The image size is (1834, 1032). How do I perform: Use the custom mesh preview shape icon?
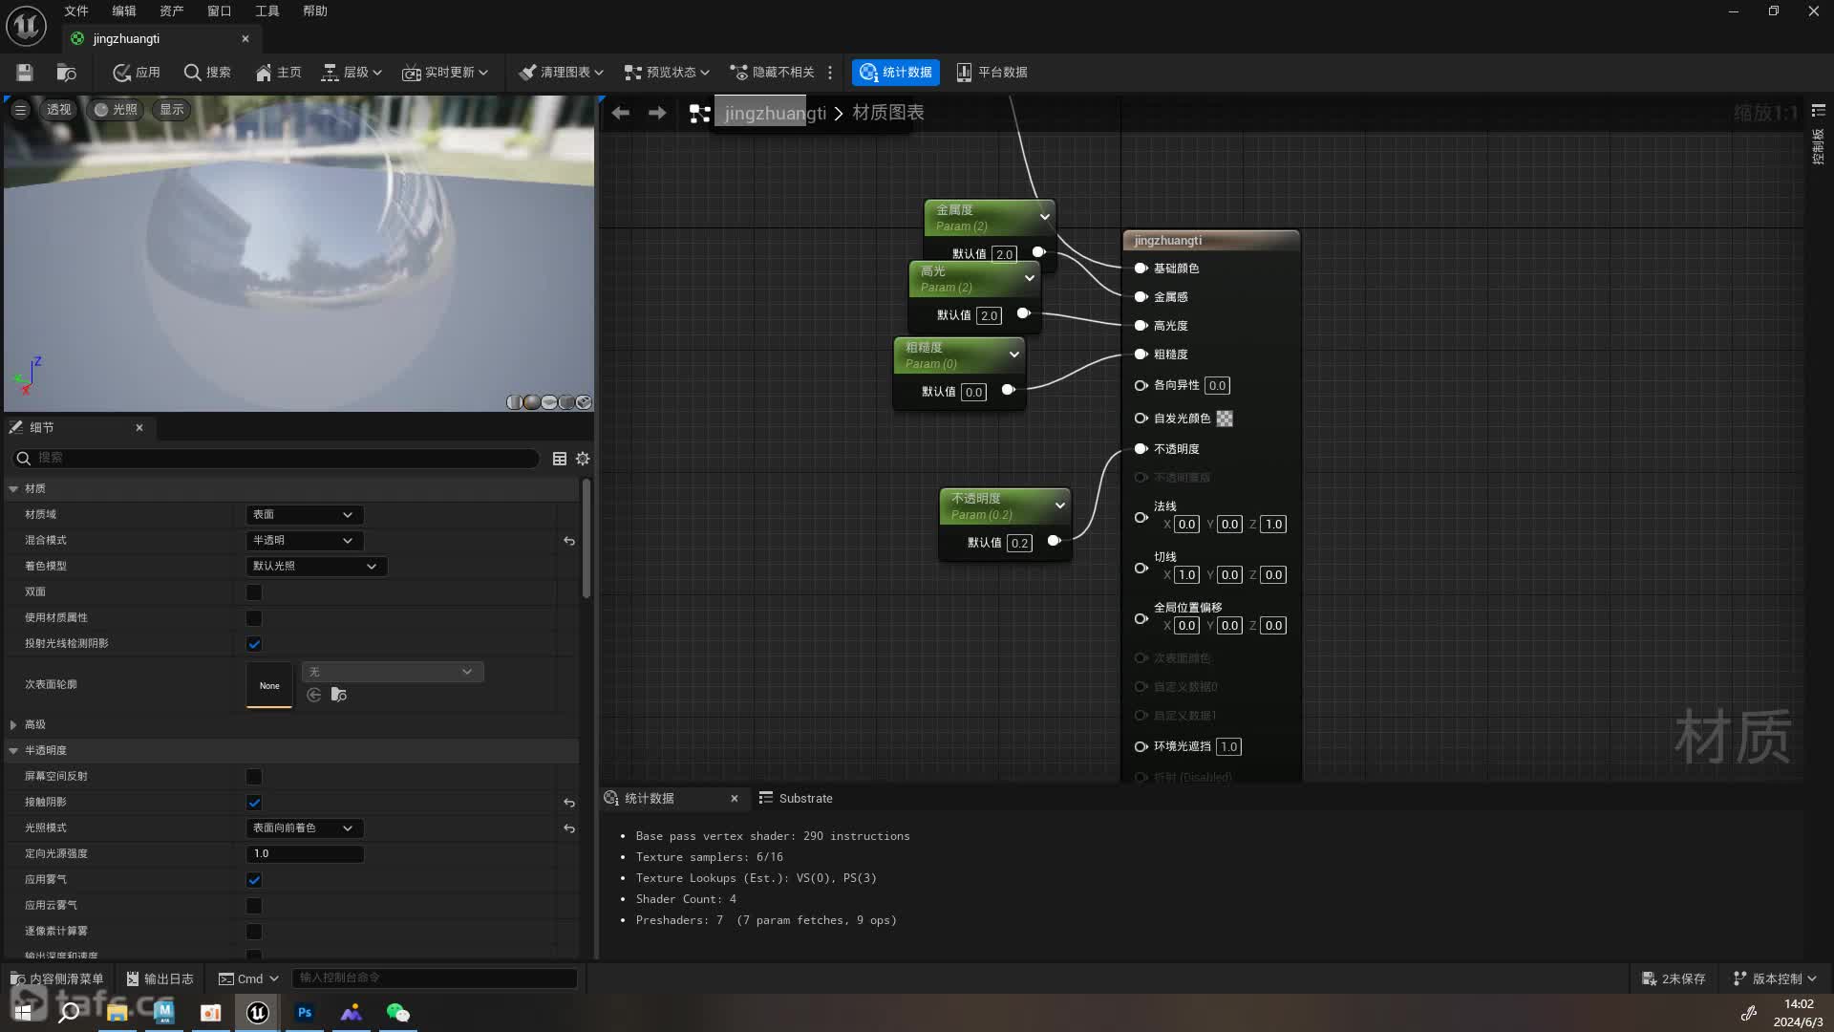pos(584,402)
